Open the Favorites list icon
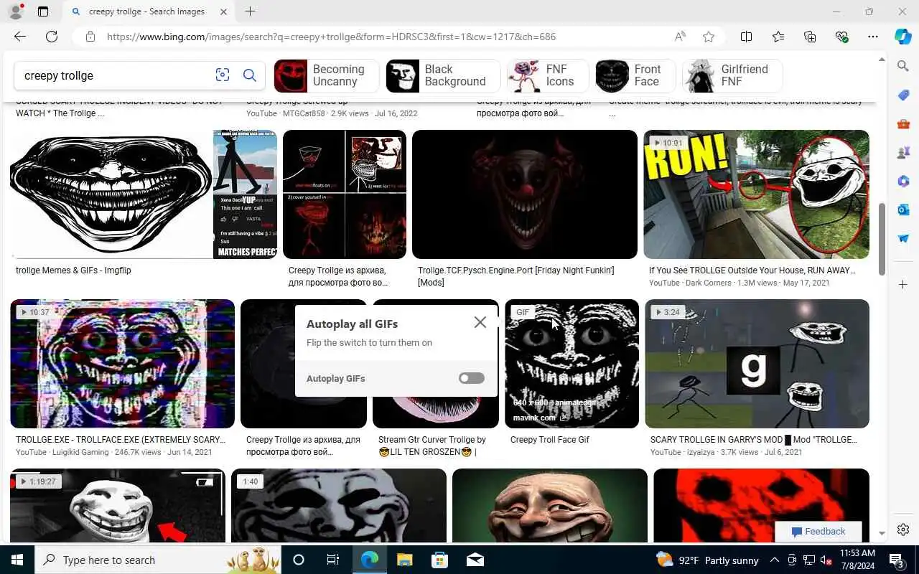This screenshot has height=574, width=919. [x=778, y=37]
